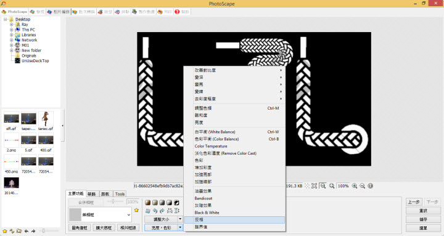This screenshot has height=236, width=444.
Task: Click the zoom out magnifier icon
Action: pos(362,186)
